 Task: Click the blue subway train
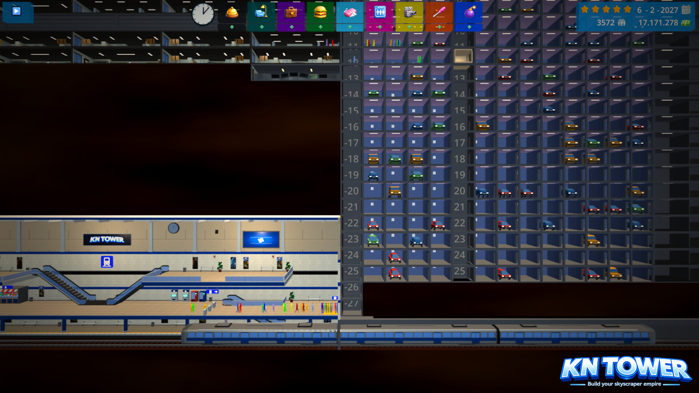click(x=418, y=334)
